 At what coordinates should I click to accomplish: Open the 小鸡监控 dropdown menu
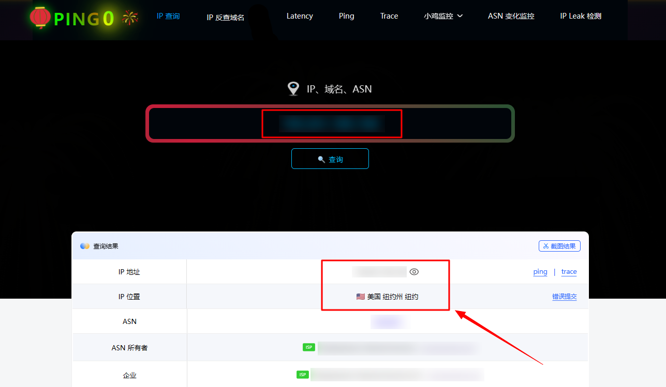[443, 16]
